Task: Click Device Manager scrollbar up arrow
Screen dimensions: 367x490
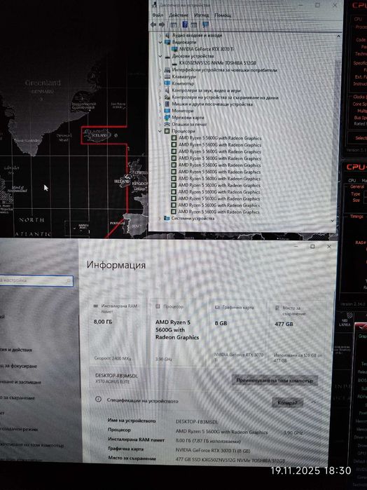Action: (338, 36)
